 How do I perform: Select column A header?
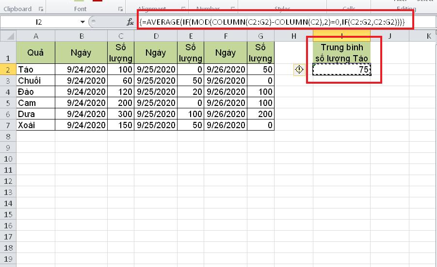click(36, 36)
